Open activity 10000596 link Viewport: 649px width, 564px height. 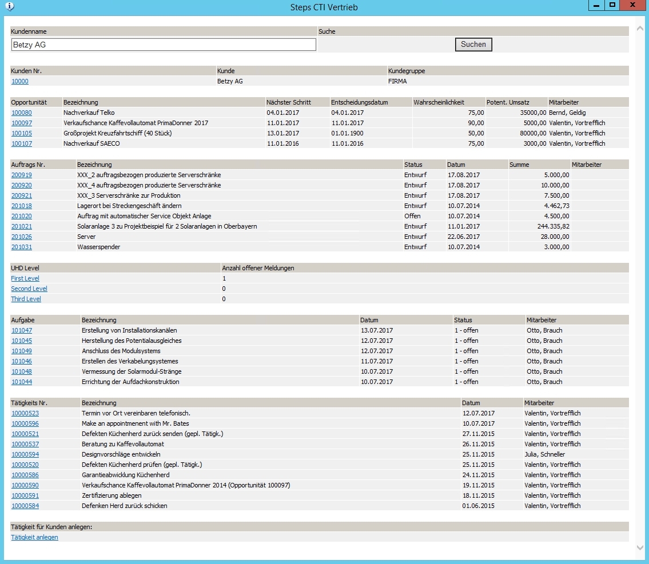pos(25,424)
